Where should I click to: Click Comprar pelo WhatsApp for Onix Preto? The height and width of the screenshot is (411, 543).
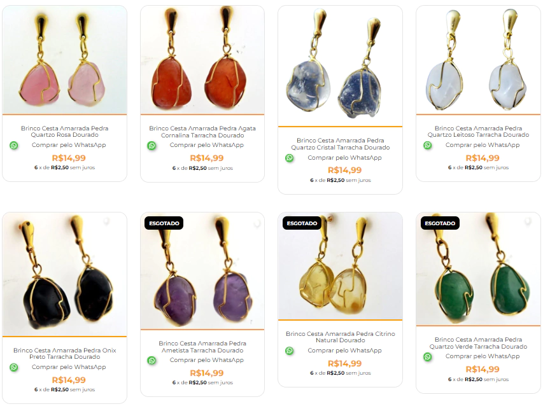69,367
